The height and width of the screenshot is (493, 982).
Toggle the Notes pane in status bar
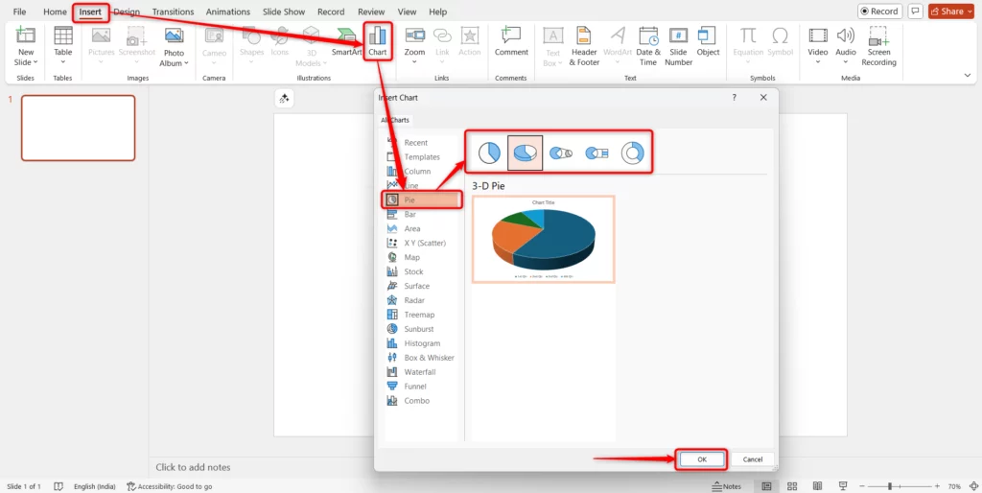tap(726, 486)
